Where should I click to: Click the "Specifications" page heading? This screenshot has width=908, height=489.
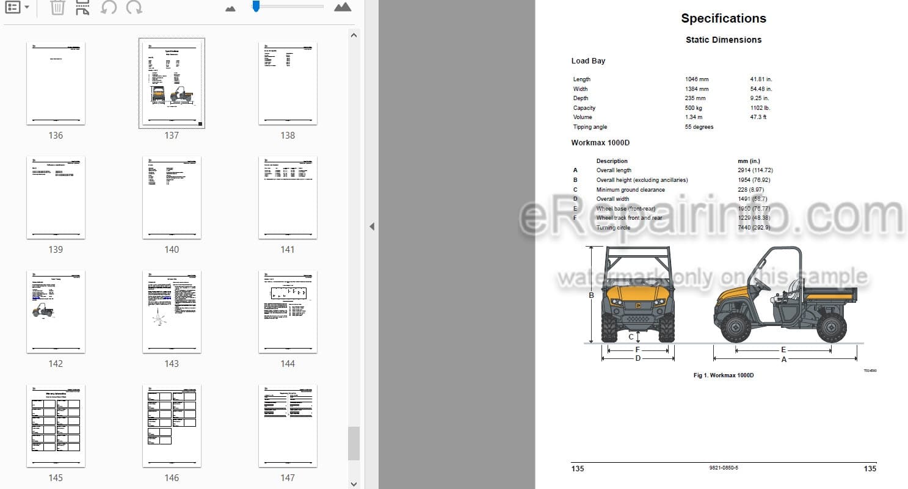pos(724,18)
